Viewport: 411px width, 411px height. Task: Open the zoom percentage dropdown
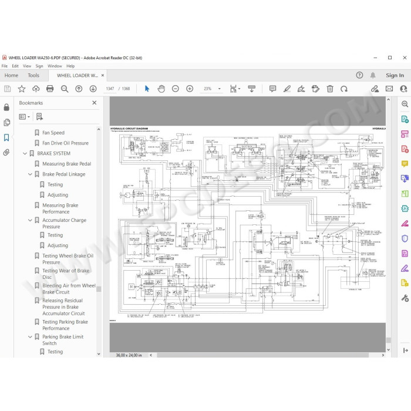click(x=220, y=89)
